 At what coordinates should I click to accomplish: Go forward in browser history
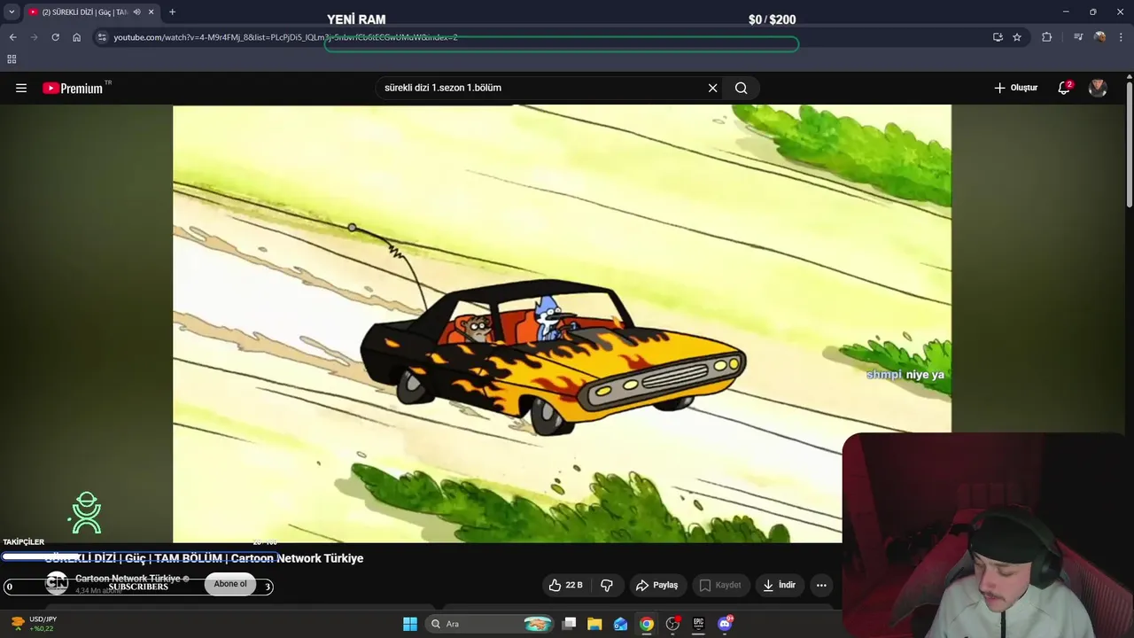34,37
